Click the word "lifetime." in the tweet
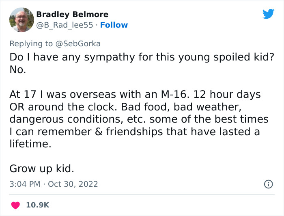This screenshot has width=284, height=216. tap(30, 144)
